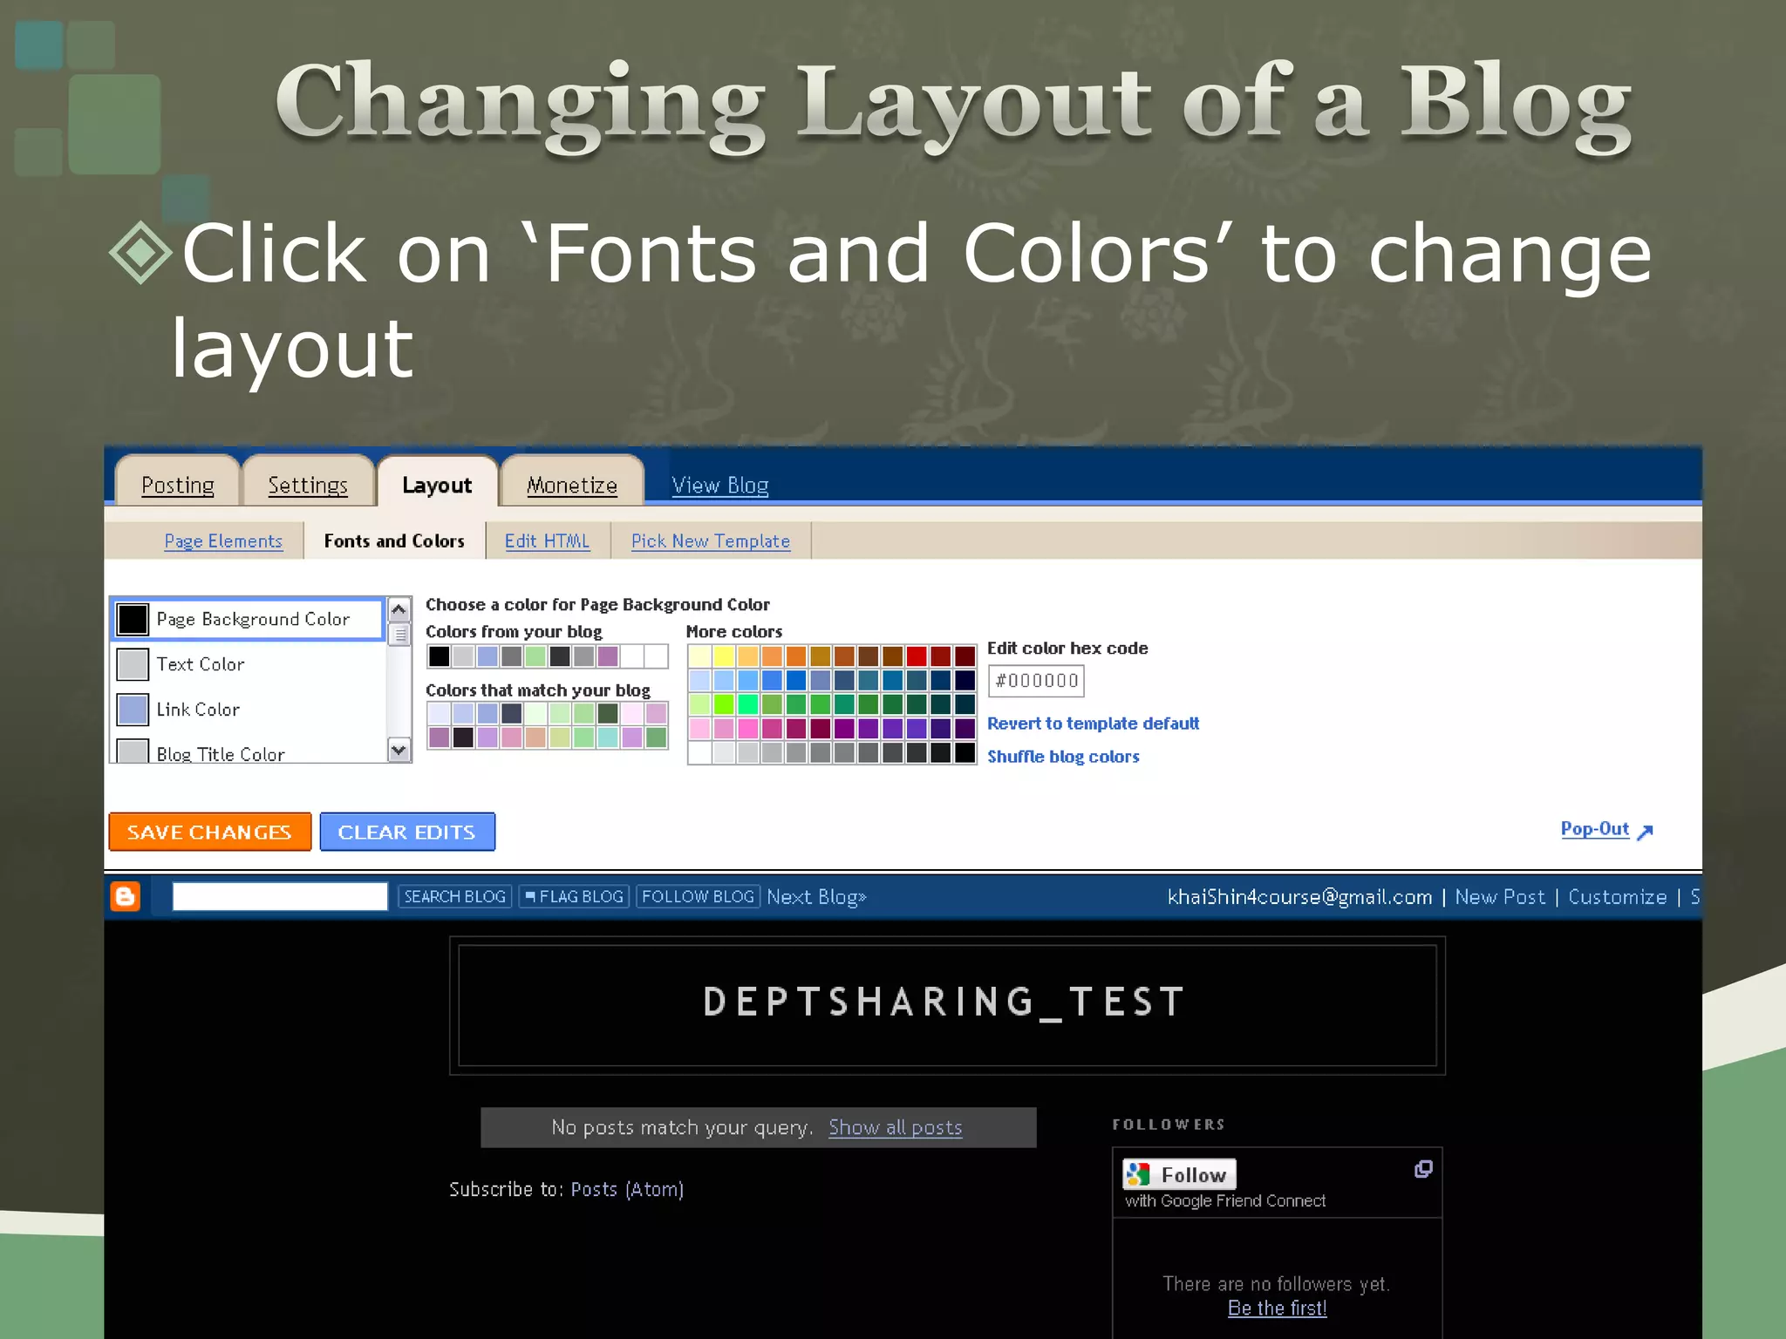Select Link Color list item
The height and width of the screenshot is (1339, 1786).
point(248,710)
